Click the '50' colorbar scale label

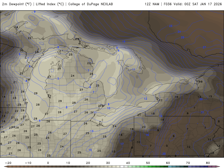click(x=148, y=163)
